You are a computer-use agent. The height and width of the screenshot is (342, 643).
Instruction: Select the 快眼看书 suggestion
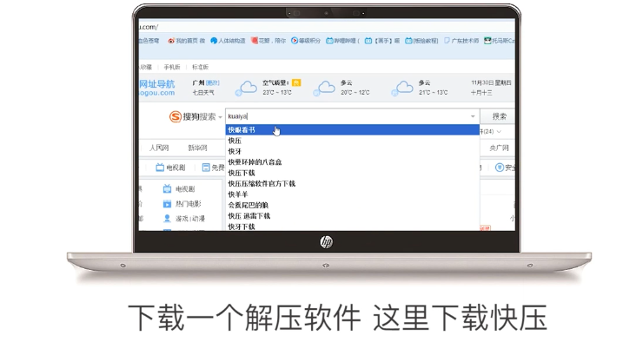coord(352,130)
